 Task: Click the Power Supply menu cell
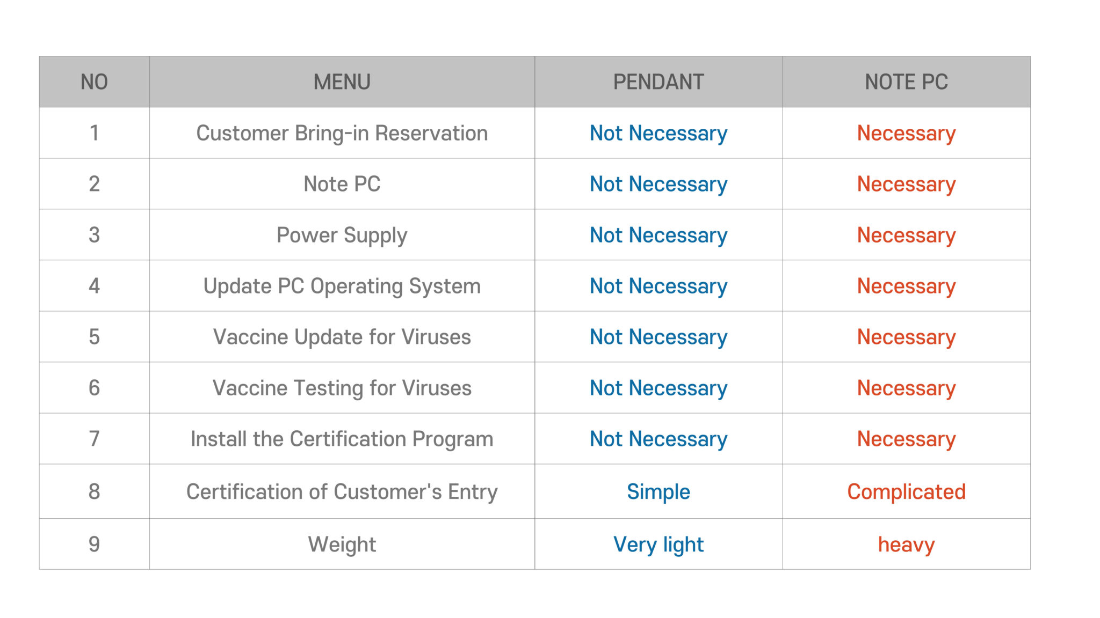342,235
